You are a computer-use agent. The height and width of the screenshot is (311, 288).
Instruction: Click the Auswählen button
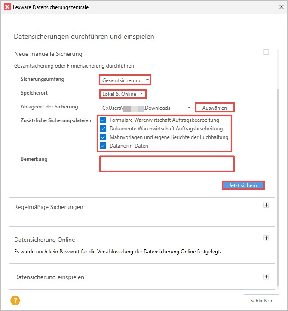click(x=214, y=108)
